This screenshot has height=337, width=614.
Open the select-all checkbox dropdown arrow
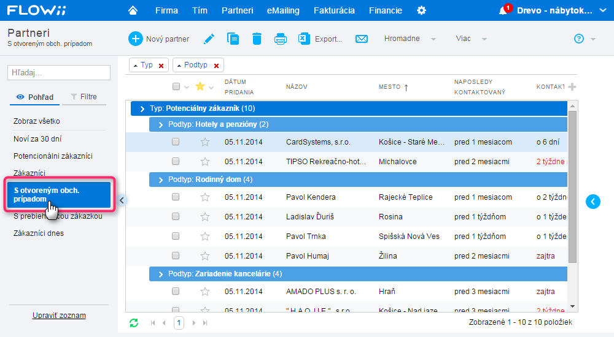(187, 87)
